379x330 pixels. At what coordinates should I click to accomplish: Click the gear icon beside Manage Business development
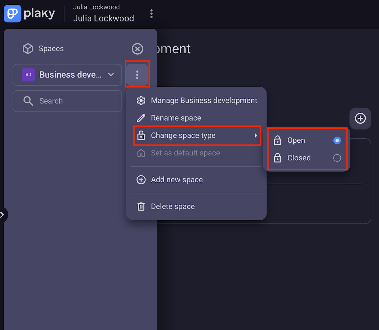click(141, 100)
